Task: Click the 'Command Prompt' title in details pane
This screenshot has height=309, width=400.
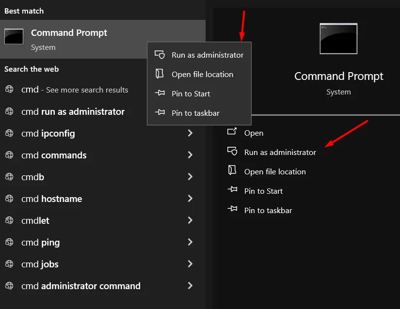Action: pos(339,76)
